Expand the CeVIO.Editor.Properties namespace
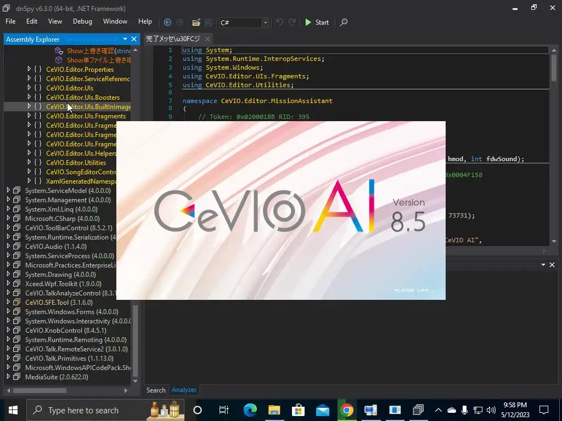 [29, 69]
